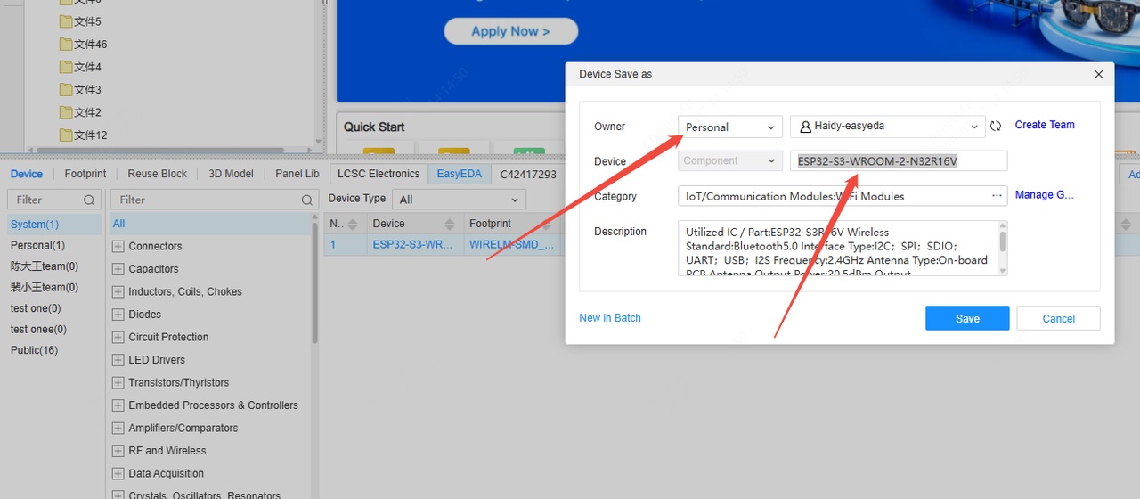
Task: Expand Embedded Processors & Controllers category
Action: tap(118, 405)
